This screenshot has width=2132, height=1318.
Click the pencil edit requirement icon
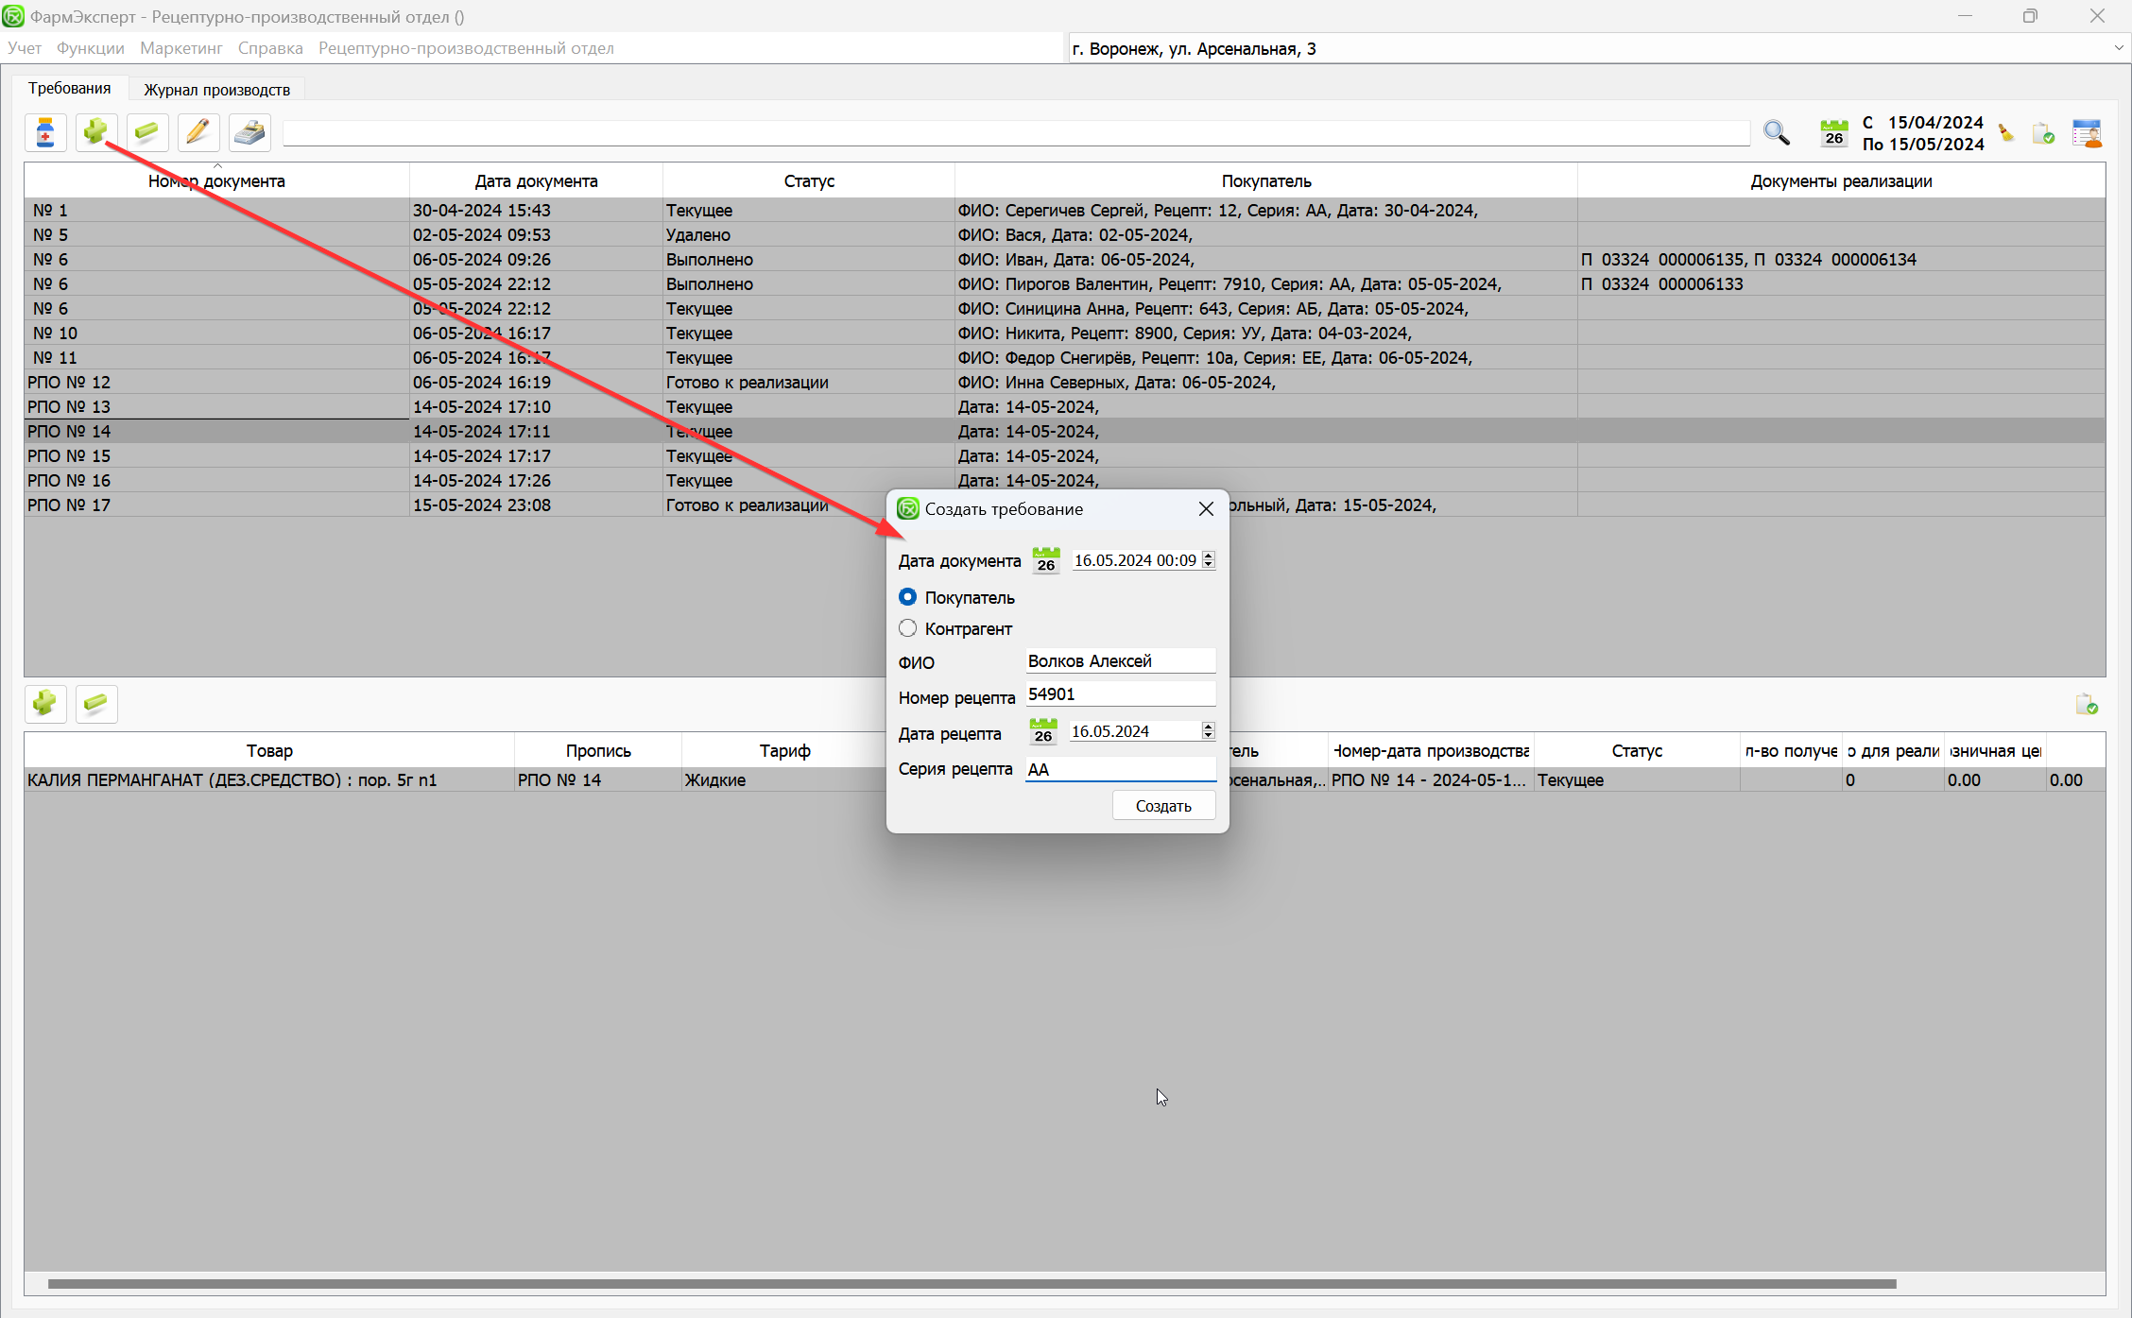coord(198,133)
